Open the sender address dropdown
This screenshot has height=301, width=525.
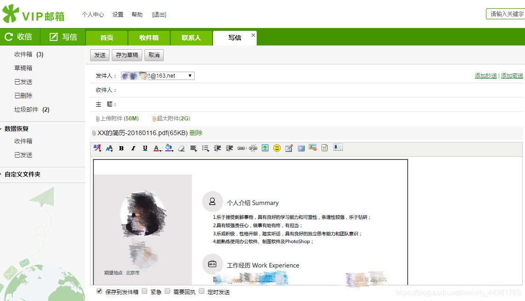(158, 75)
